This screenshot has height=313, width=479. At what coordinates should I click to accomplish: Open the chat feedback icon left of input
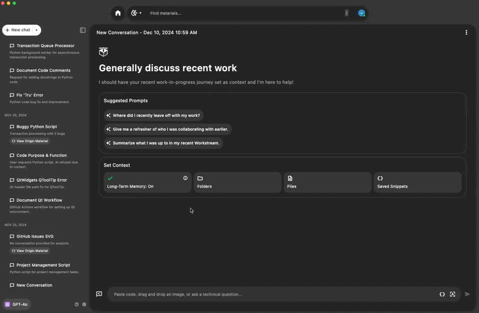click(99, 294)
